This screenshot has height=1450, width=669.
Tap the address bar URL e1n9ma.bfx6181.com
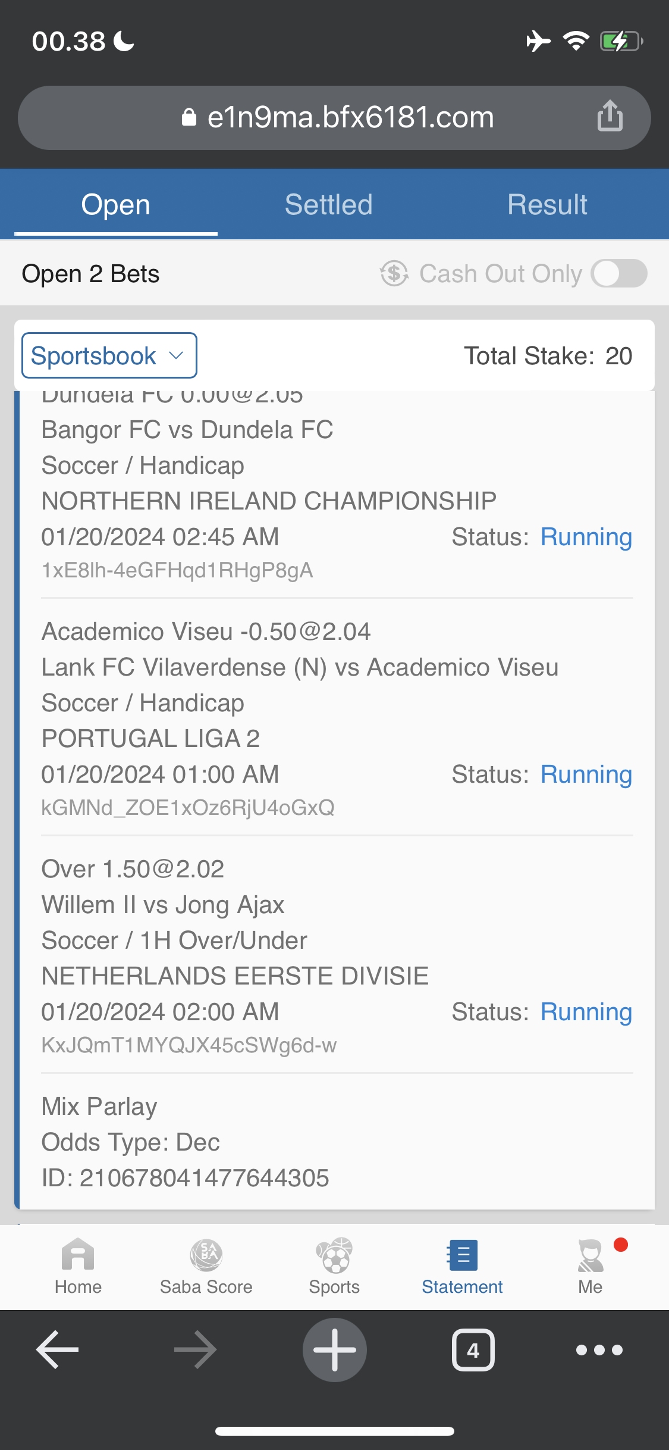[350, 117]
